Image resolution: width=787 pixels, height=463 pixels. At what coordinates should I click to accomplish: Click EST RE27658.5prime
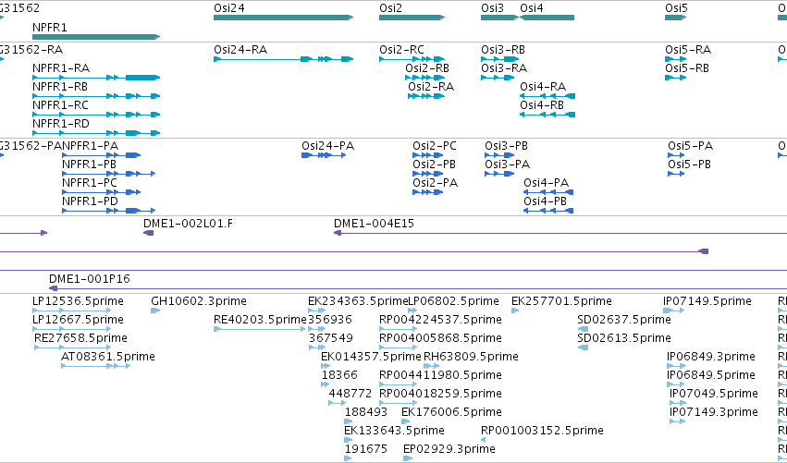point(73,347)
